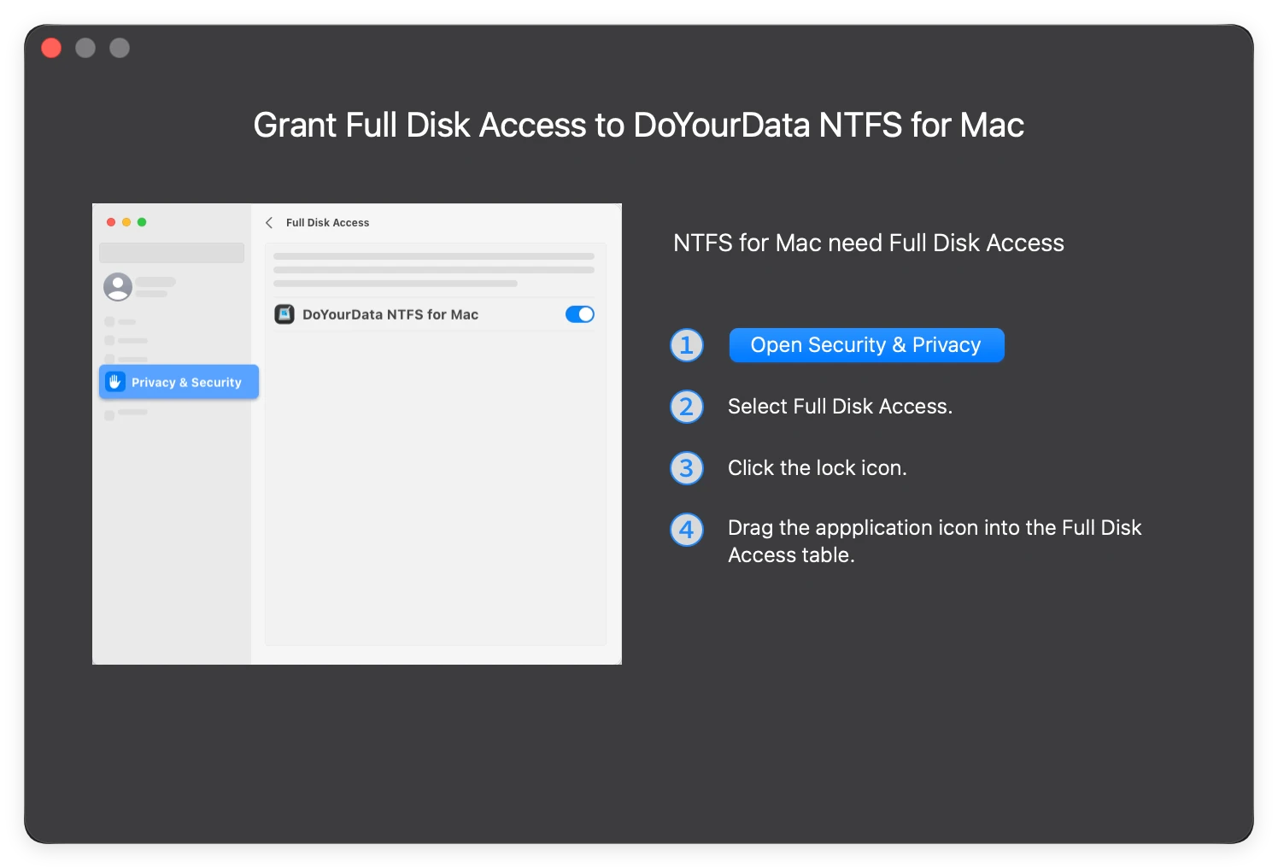
Task: Click the "Drag the appplication icon" instruction text
Action: point(935,541)
